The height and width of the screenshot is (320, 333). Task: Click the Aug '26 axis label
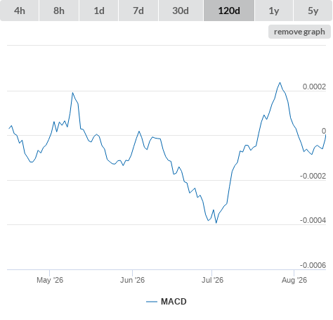point(294,280)
